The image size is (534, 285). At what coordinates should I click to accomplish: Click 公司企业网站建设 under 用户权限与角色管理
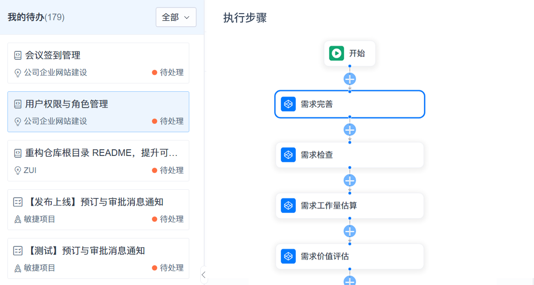(x=55, y=121)
